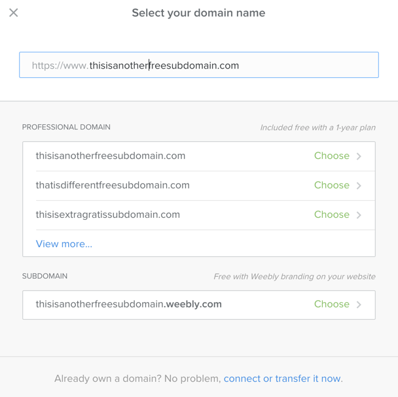Click the Subdomain section heading

click(x=45, y=277)
